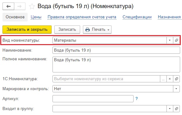
Task: Open the Спецификации tab
Action: pyautogui.click(x=137, y=17)
